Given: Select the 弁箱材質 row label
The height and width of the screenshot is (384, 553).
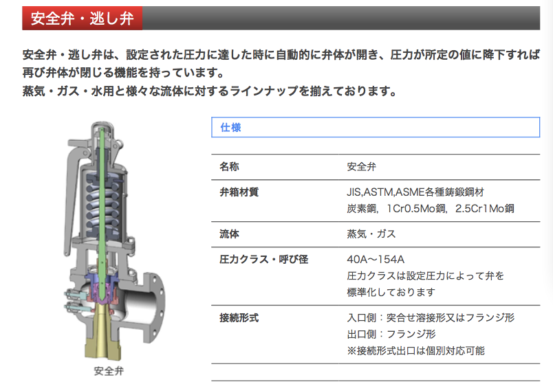Looking at the screenshot, I should pyautogui.click(x=239, y=192).
